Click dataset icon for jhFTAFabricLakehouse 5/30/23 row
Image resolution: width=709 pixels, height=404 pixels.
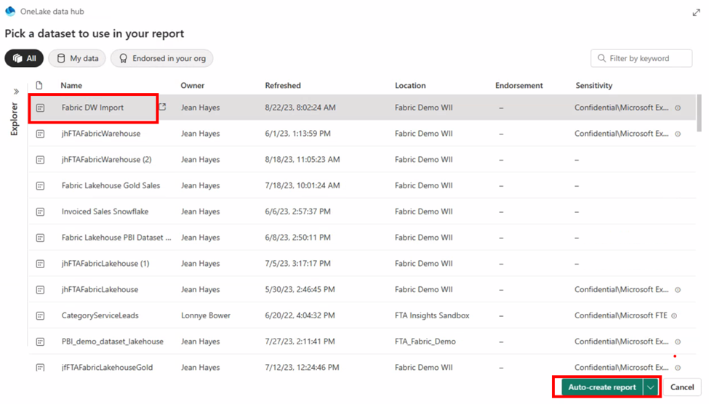click(40, 290)
